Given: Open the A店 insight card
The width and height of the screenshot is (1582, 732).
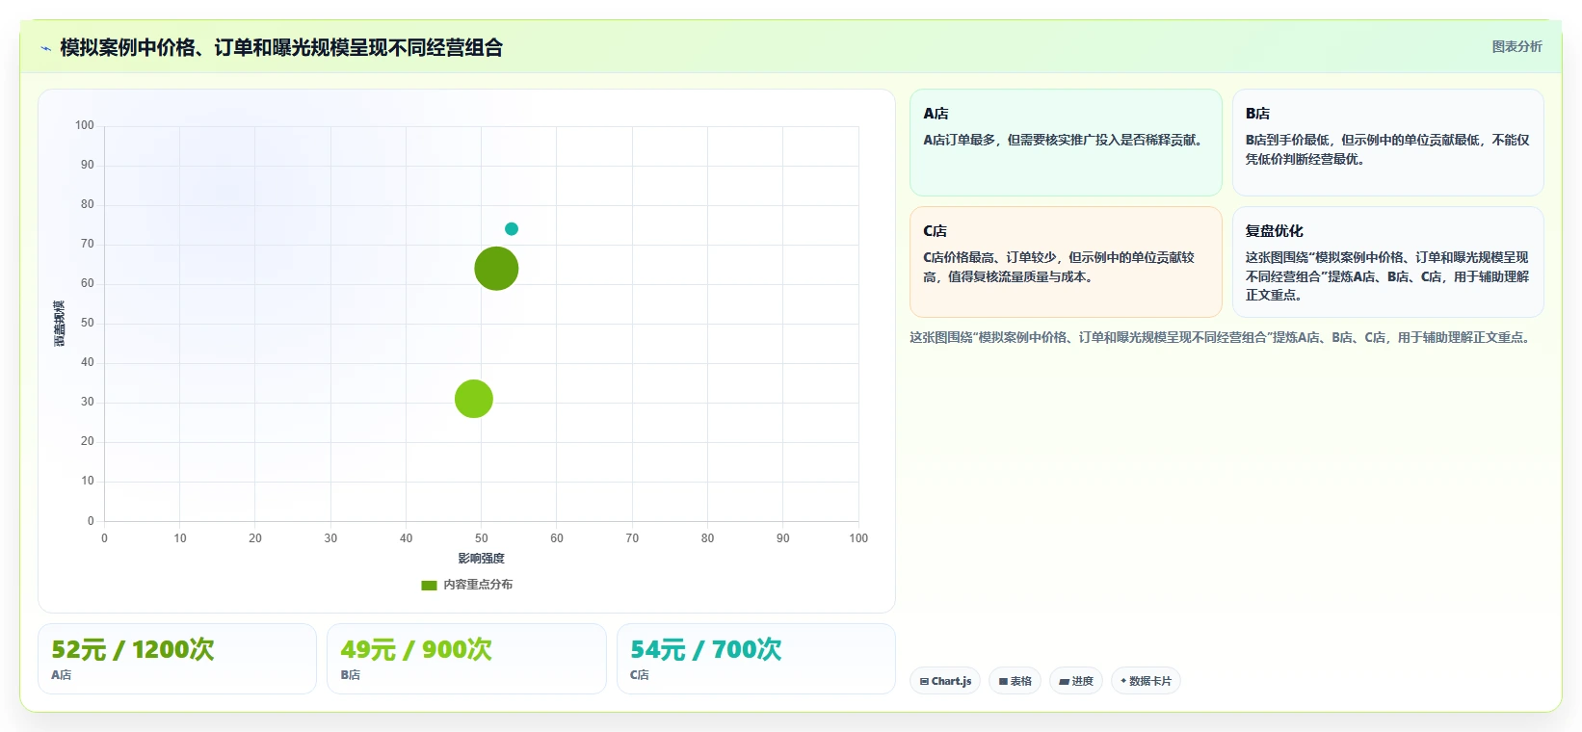Looking at the screenshot, I should 1066,143.
